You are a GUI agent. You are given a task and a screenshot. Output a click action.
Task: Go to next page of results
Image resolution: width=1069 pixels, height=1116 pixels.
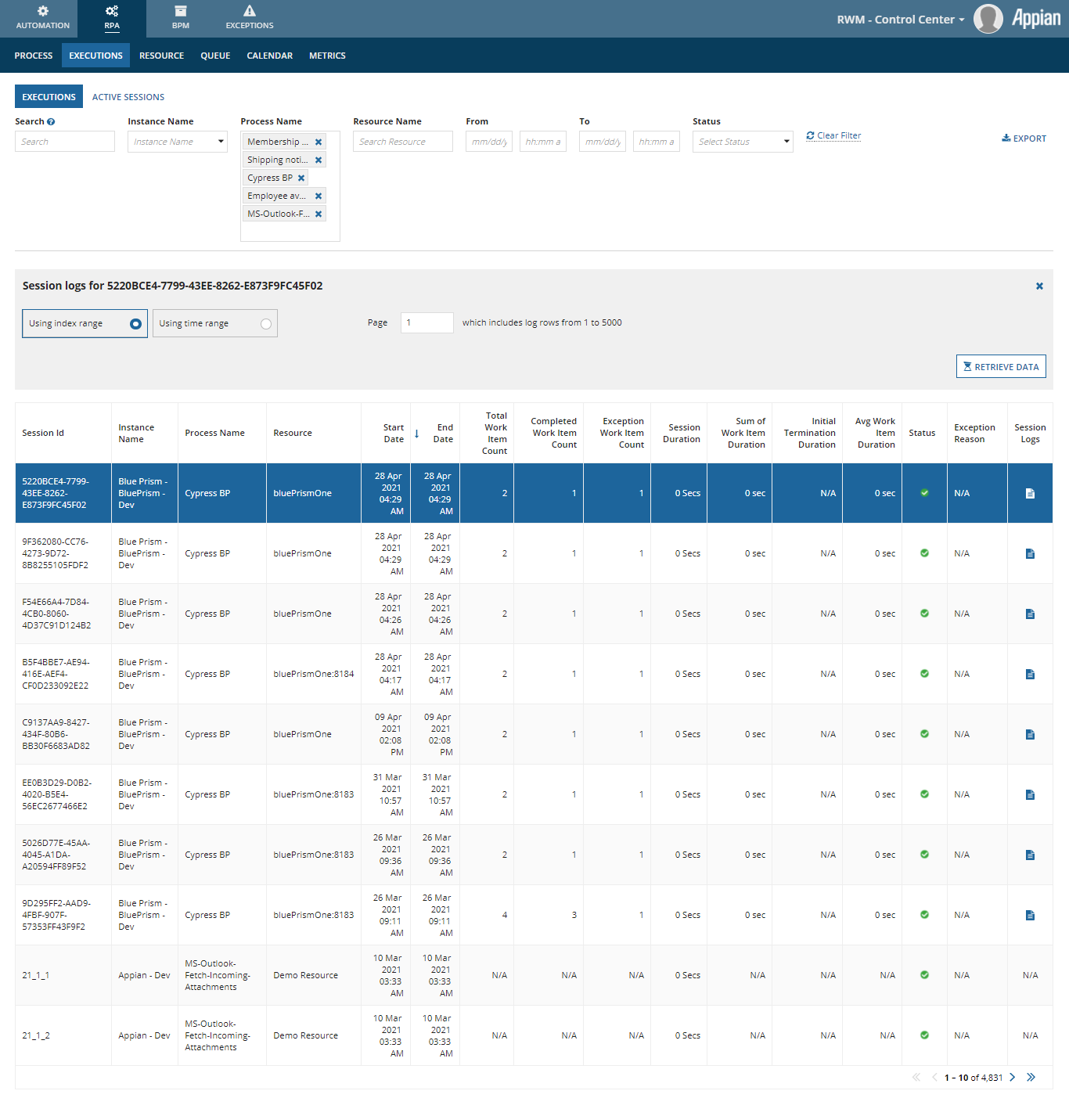[1013, 1078]
